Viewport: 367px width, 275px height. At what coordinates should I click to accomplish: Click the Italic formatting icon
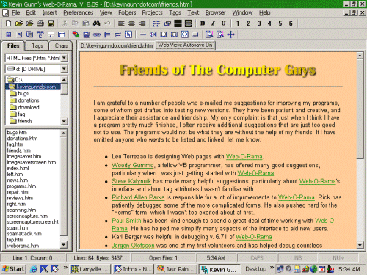213,23
